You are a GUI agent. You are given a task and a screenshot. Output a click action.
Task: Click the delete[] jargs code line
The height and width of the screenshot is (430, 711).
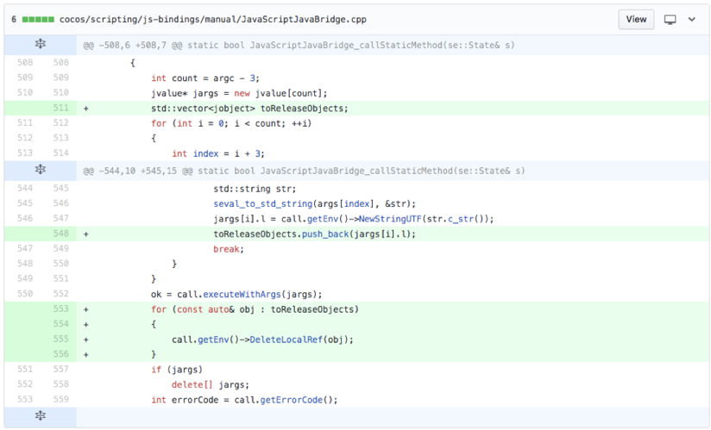[210, 384]
